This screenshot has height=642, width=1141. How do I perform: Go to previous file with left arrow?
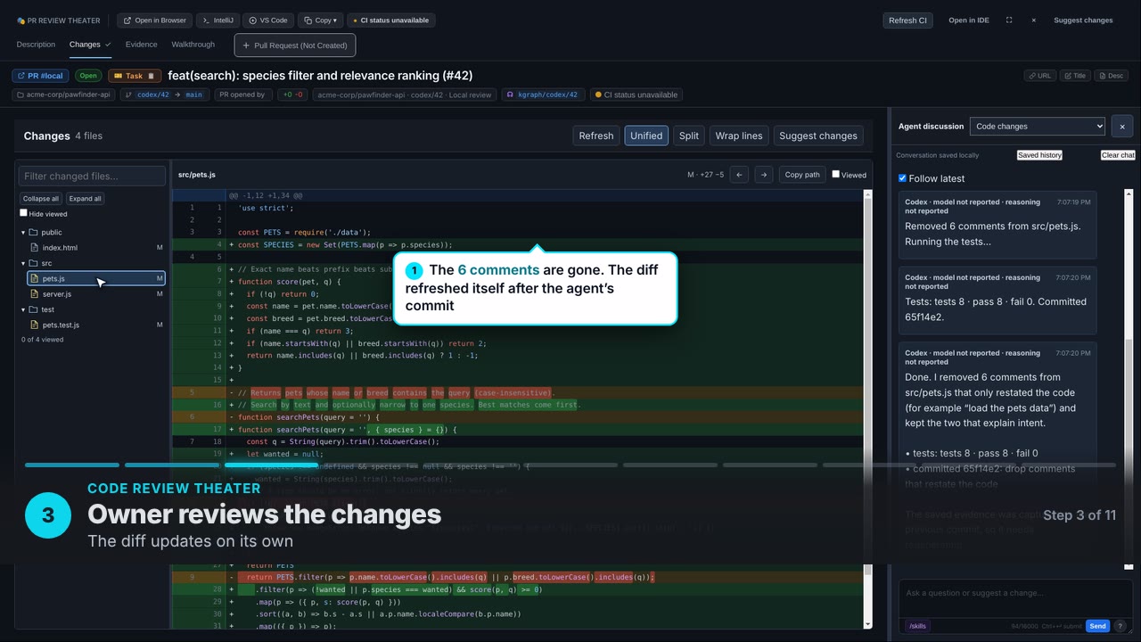click(x=739, y=175)
